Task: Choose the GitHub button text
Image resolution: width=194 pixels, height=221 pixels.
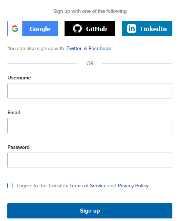Action: (x=96, y=29)
